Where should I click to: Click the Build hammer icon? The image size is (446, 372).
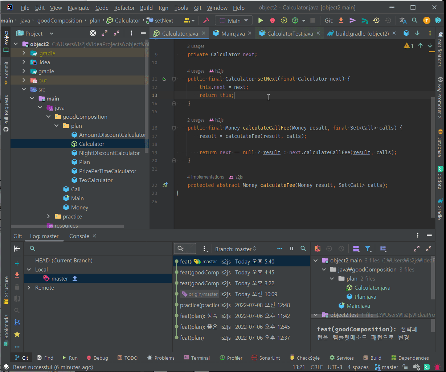(206, 21)
